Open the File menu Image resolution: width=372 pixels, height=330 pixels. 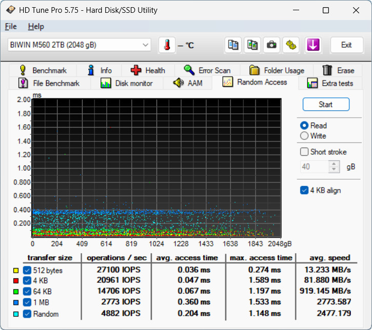[11, 26]
